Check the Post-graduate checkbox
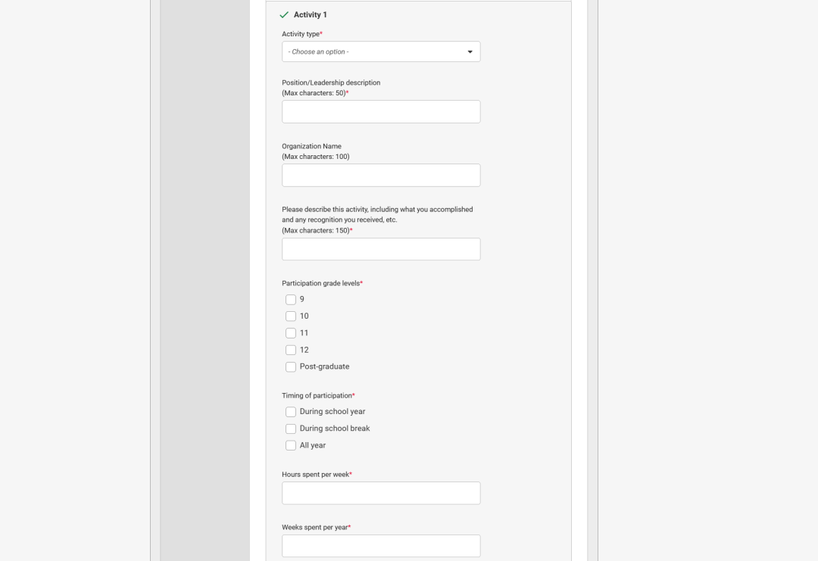This screenshot has height=561, width=818. [291, 367]
